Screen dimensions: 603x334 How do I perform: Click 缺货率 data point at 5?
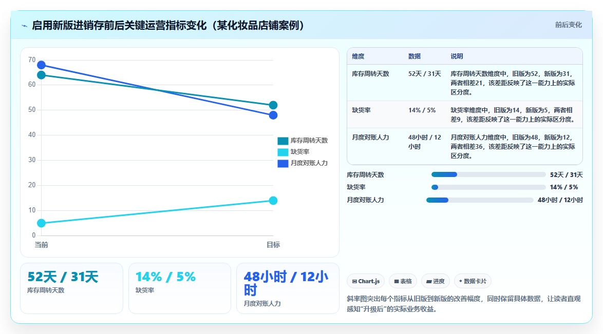pos(41,223)
